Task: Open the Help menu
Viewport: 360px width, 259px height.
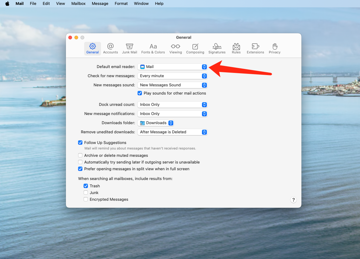Action: coord(159,3)
